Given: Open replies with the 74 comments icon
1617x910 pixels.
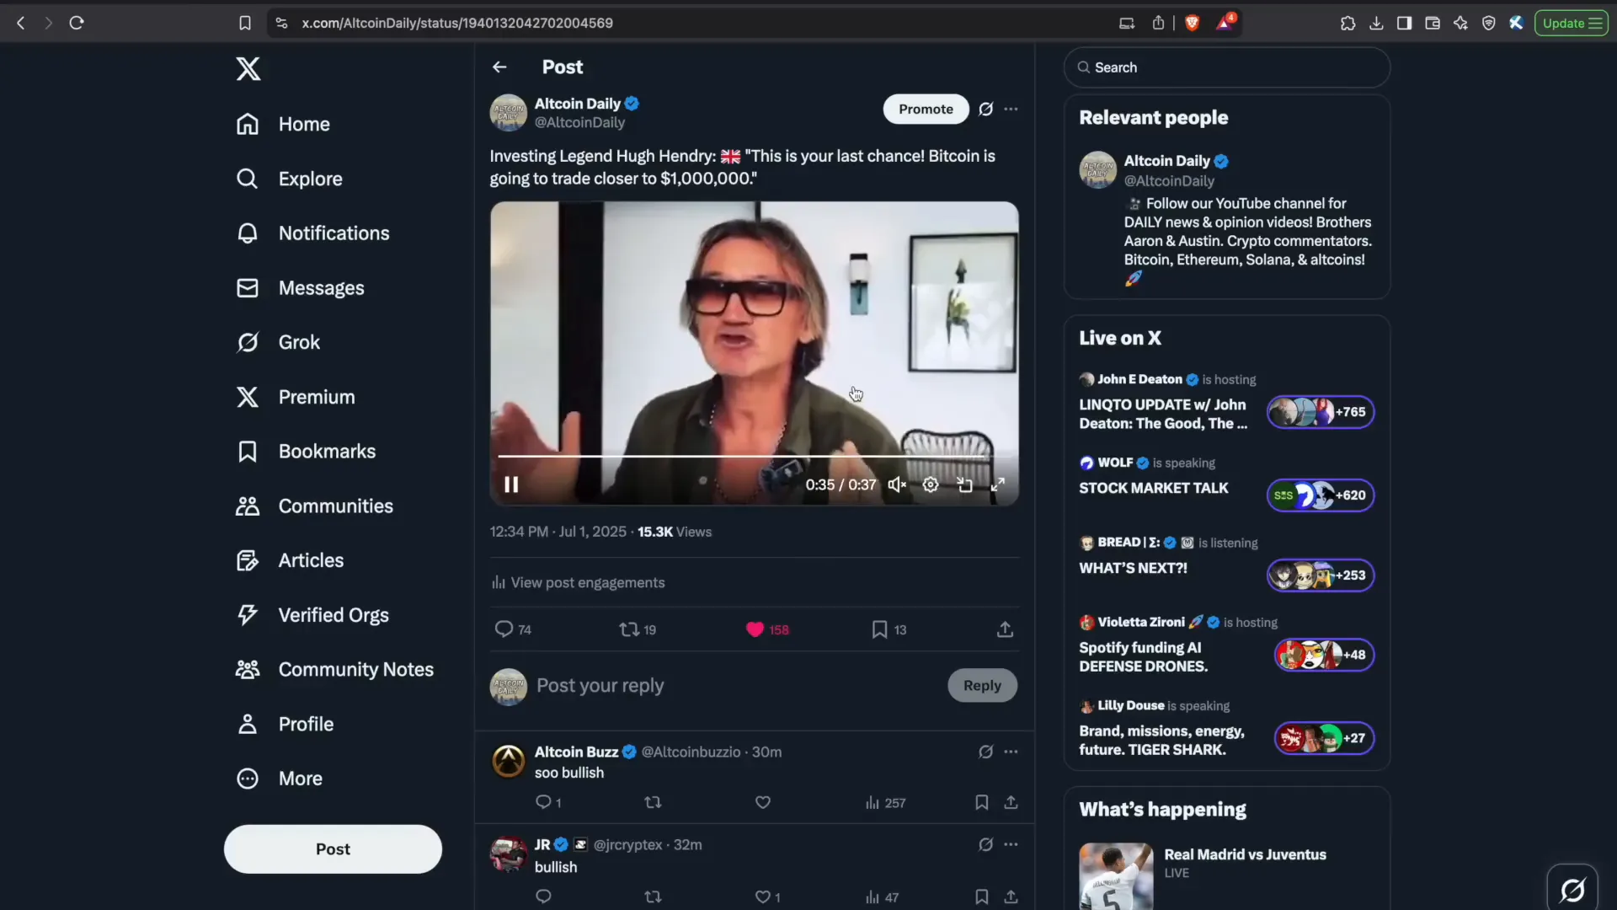Looking at the screenshot, I should [x=513, y=629].
